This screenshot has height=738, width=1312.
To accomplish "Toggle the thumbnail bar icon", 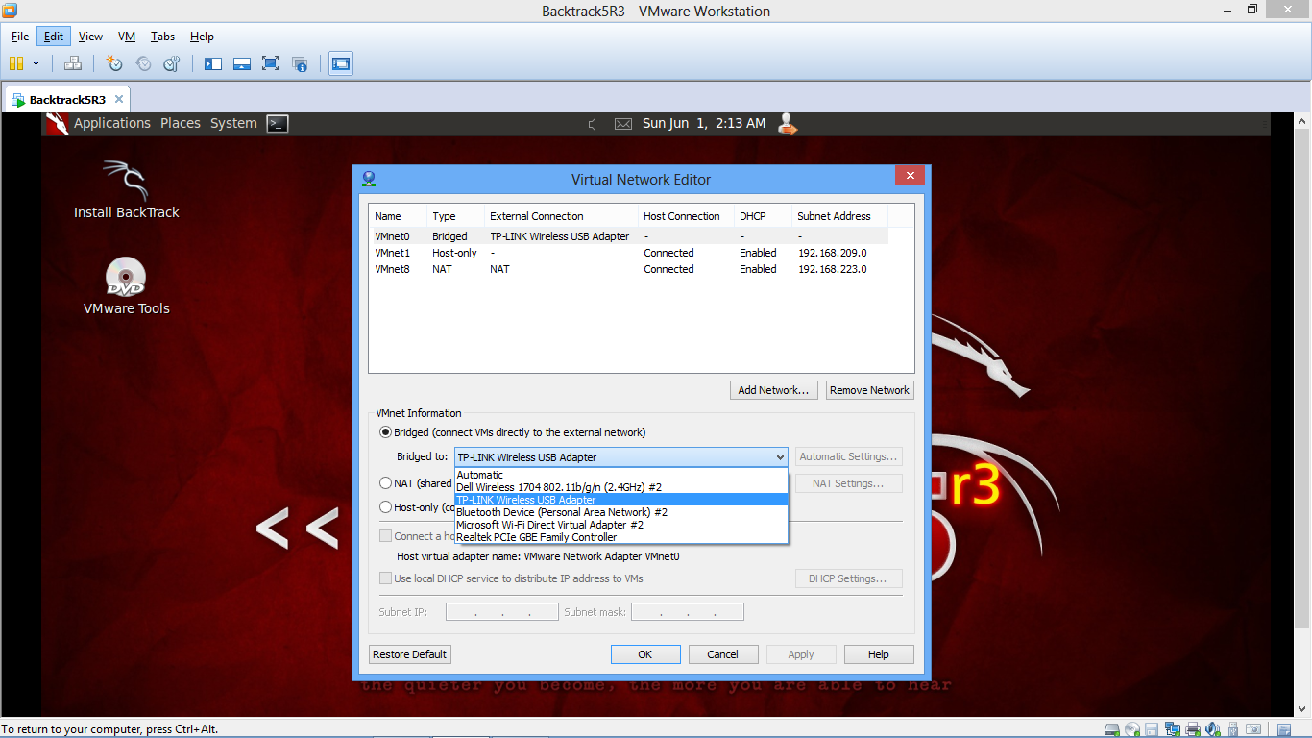I will click(x=242, y=63).
